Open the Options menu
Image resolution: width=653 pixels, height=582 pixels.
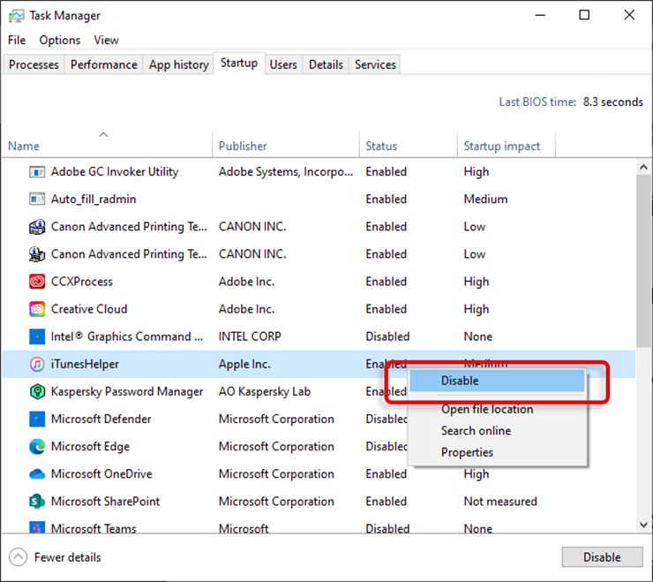(59, 40)
